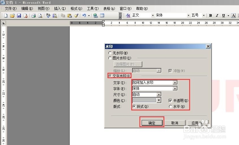This screenshot has width=239, height=145.
Task: Toggle Underline formatting
Action: pyautogui.click(x=223, y=15)
